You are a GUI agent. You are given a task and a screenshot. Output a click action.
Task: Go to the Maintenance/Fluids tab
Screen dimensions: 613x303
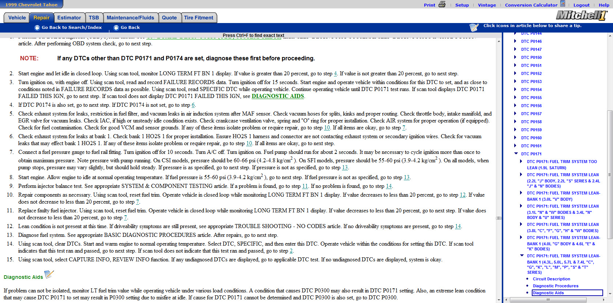coord(131,18)
